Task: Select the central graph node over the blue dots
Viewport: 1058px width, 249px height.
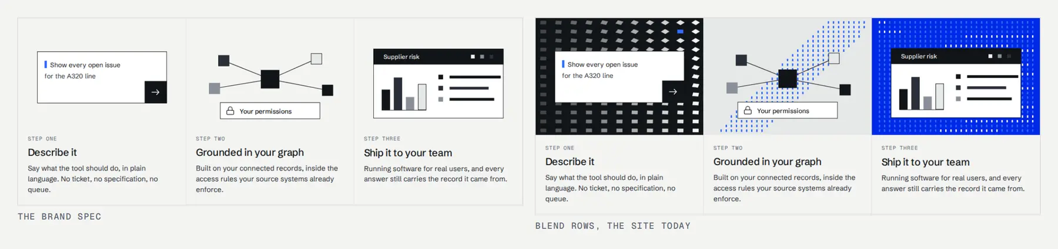Action: (788, 79)
